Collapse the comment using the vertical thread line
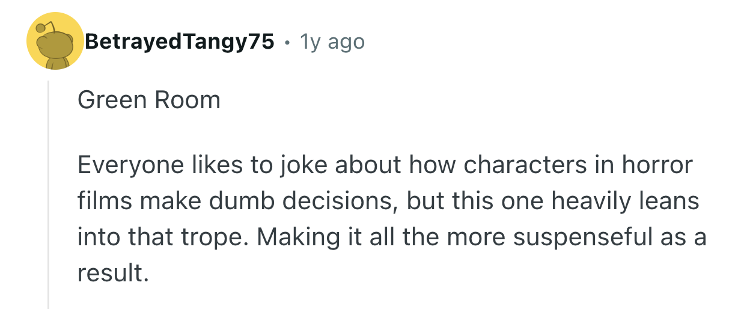738x309 pixels. pyautogui.click(x=49, y=192)
